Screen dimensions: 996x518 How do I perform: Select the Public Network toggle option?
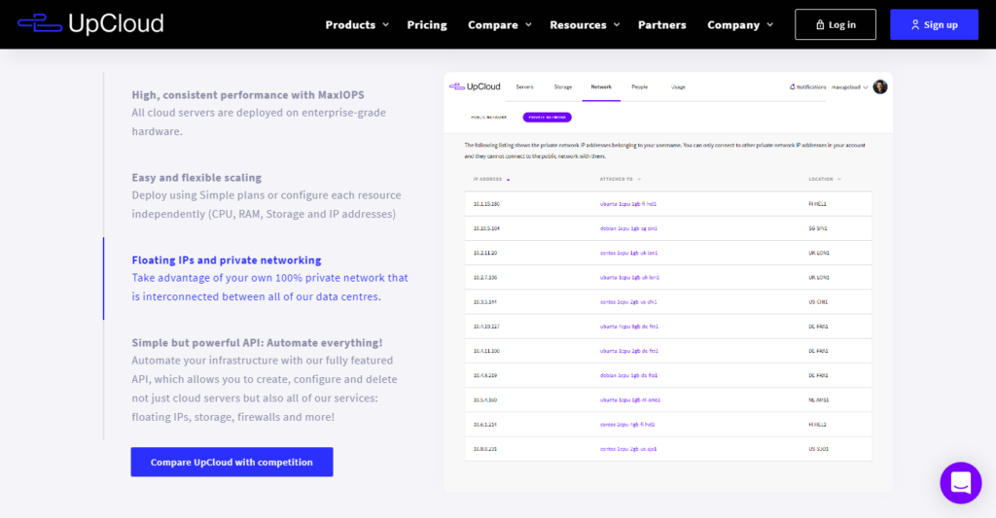click(x=489, y=117)
